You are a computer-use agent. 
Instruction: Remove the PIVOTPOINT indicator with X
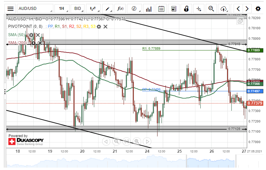tap(105, 27)
